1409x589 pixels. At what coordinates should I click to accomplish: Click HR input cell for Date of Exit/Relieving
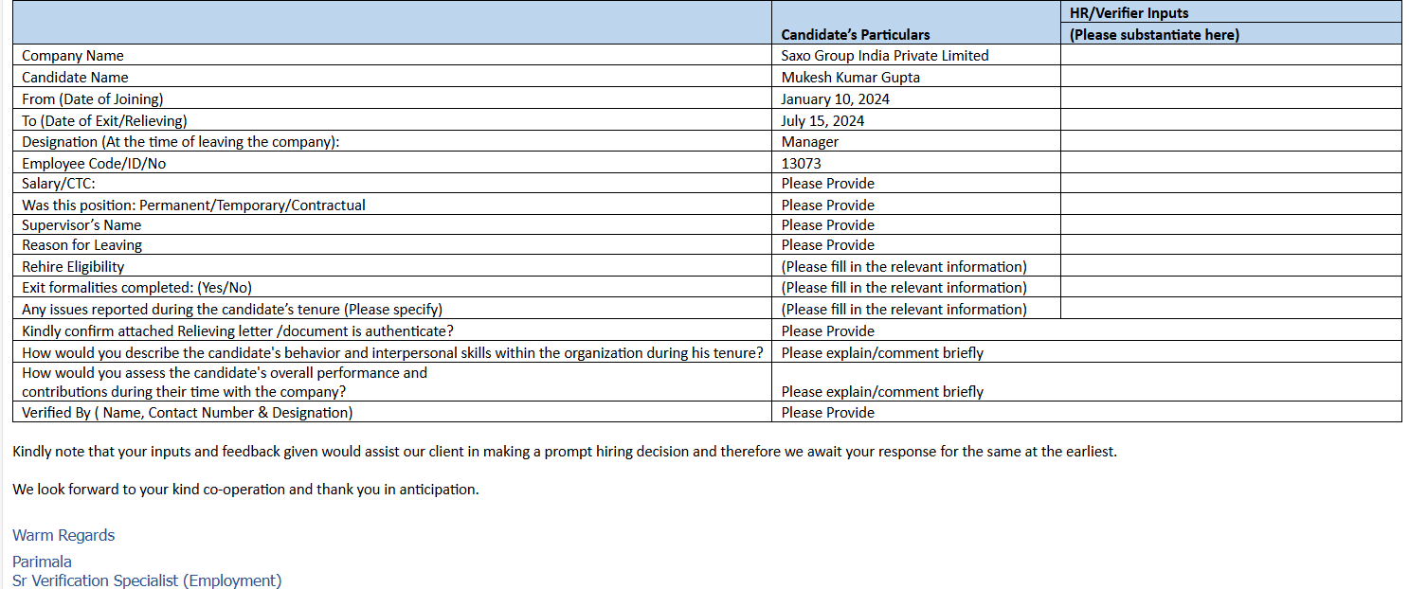click(1230, 120)
